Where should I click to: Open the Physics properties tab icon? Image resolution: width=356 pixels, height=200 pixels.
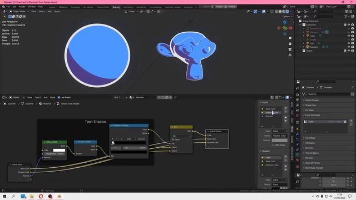click(x=297, y=144)
